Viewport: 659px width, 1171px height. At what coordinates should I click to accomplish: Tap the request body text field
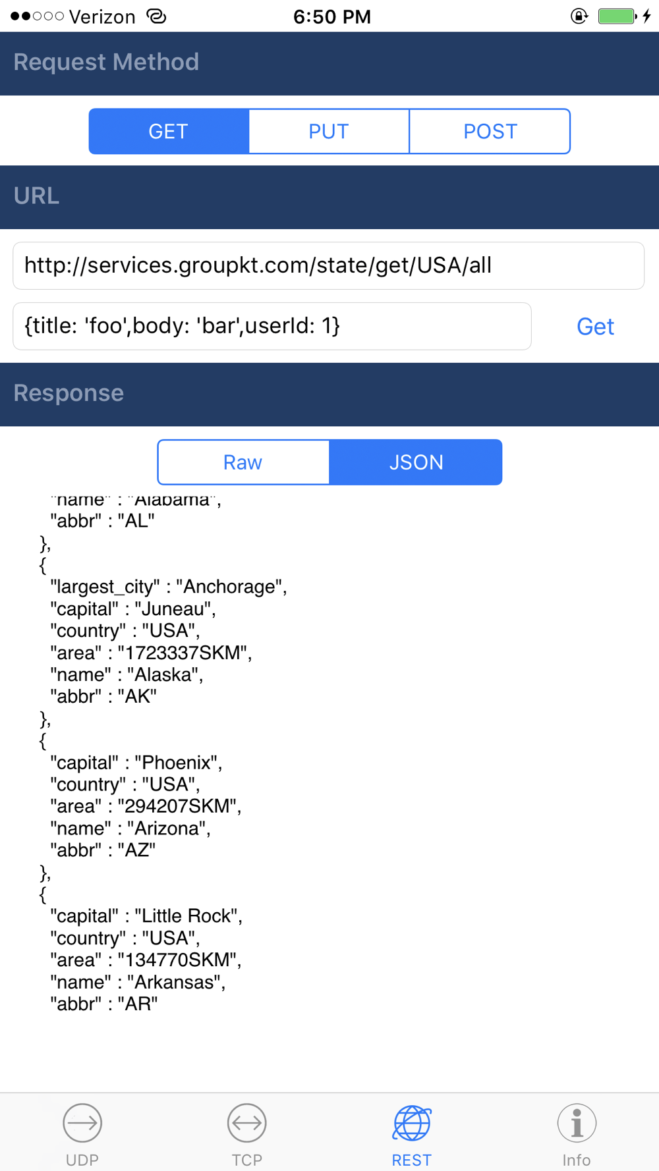(x=272, y=326)
